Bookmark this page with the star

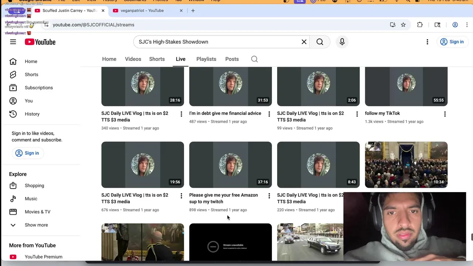coord(403,25)
